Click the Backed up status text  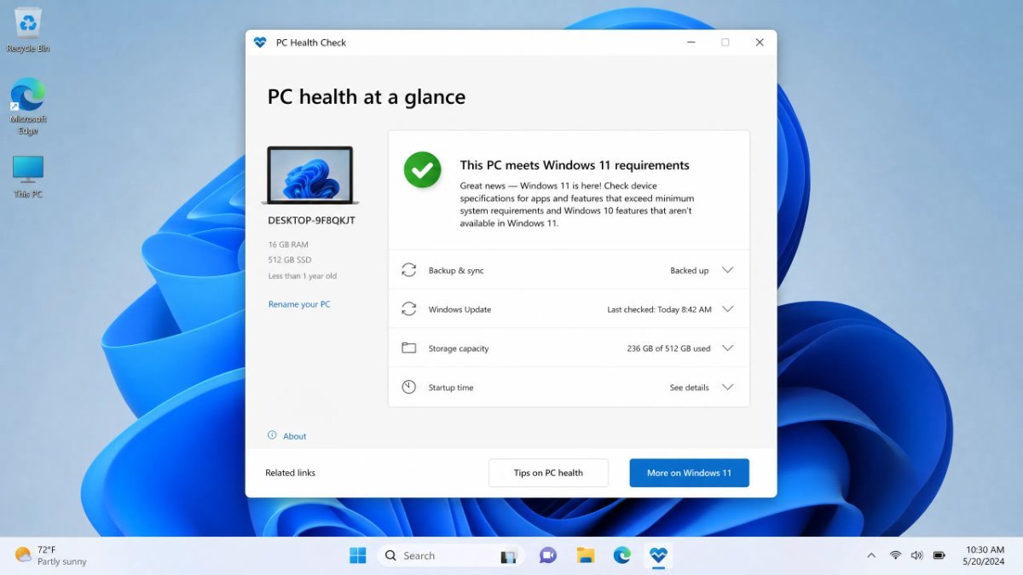(689, 271)
